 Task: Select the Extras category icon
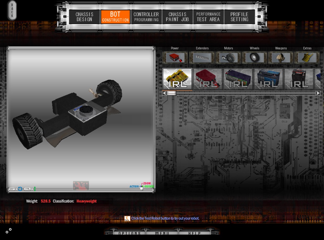point(307,58)
